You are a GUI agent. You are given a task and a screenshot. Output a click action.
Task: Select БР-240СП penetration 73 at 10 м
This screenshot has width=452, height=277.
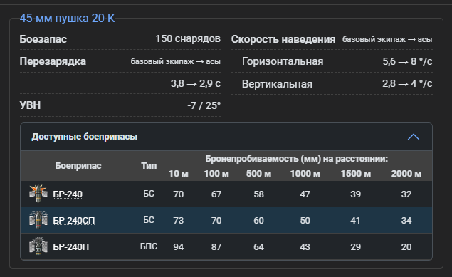pos(179,220)
